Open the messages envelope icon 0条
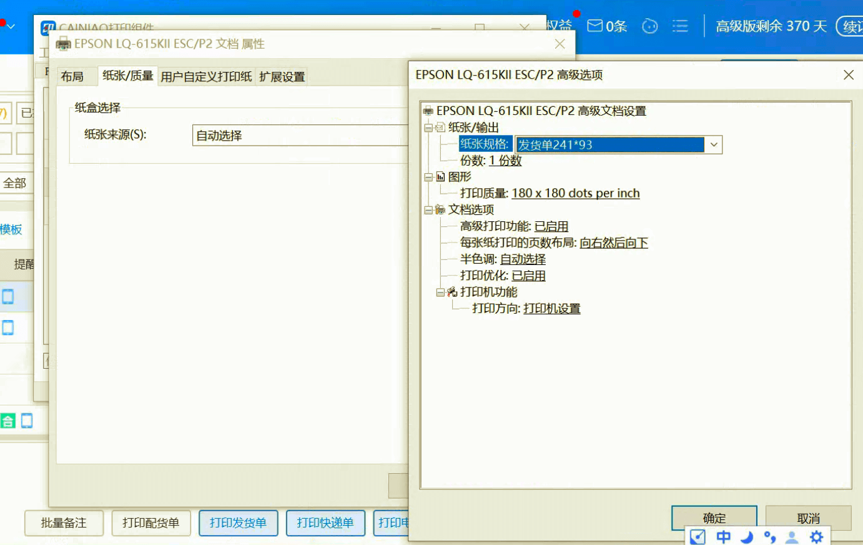863x545 pixels. 607,26
